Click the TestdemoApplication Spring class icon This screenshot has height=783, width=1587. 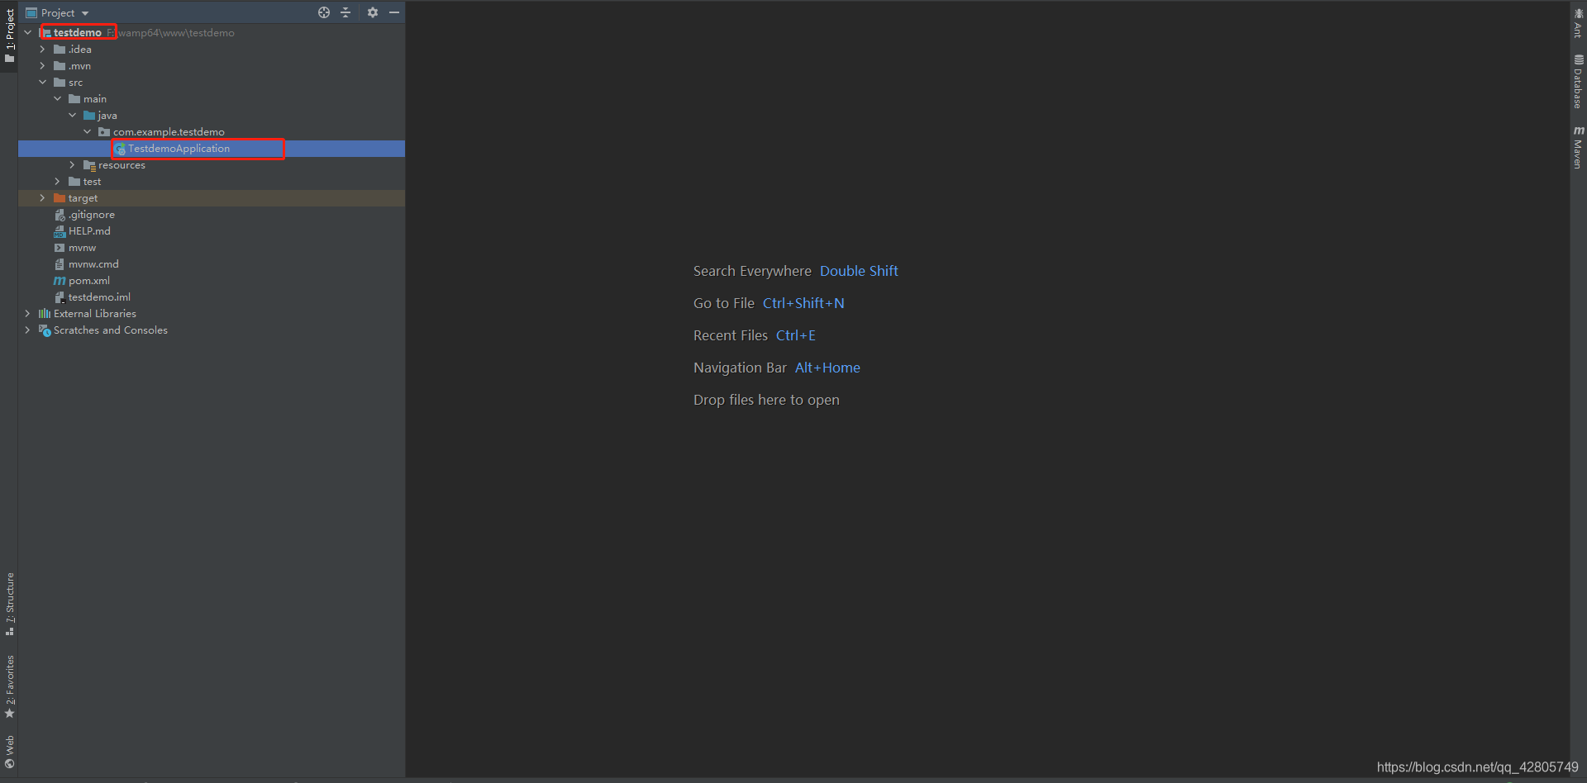[x=120, y=149]
